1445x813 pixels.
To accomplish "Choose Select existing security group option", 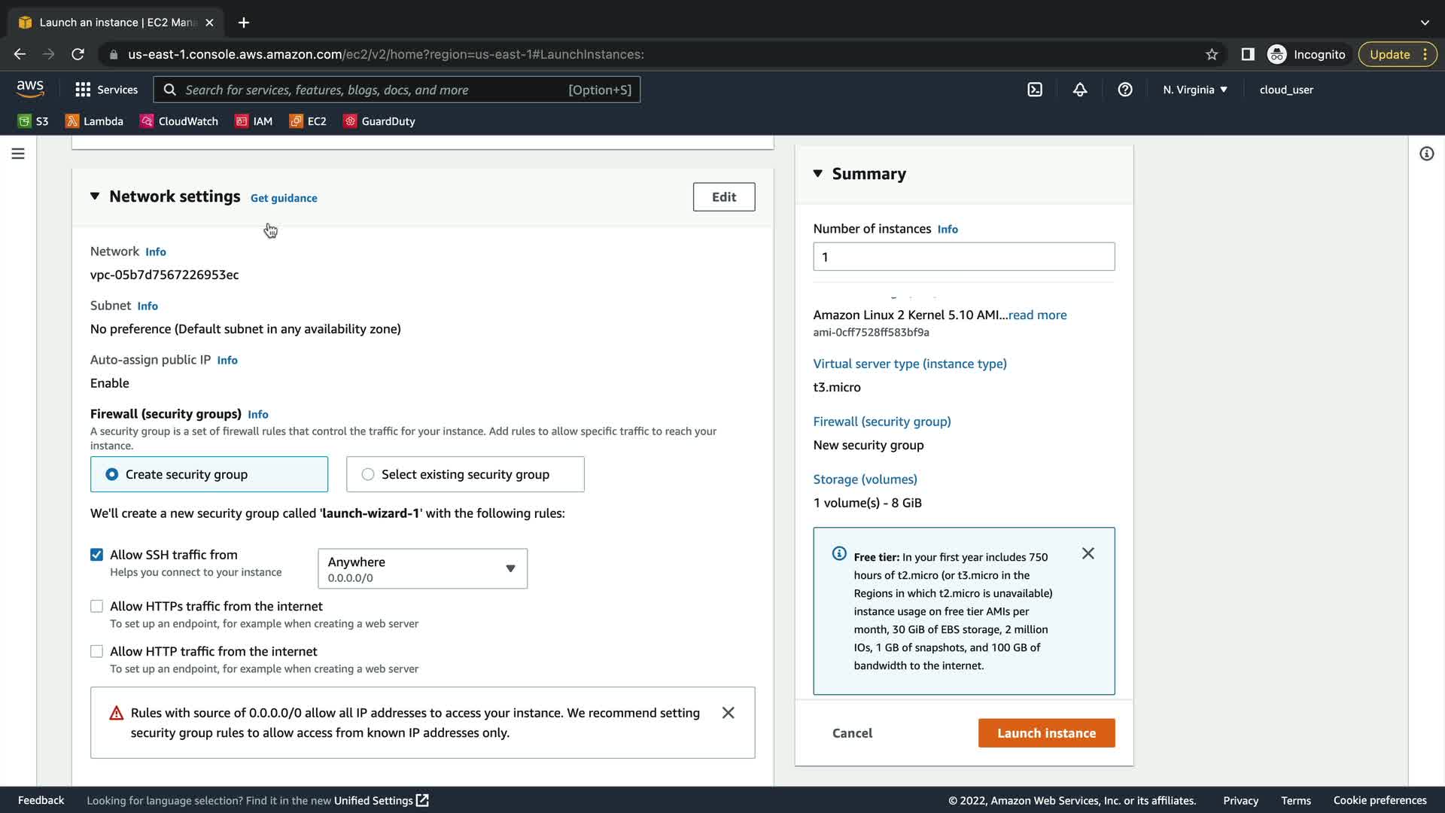I will pos(368,474).
